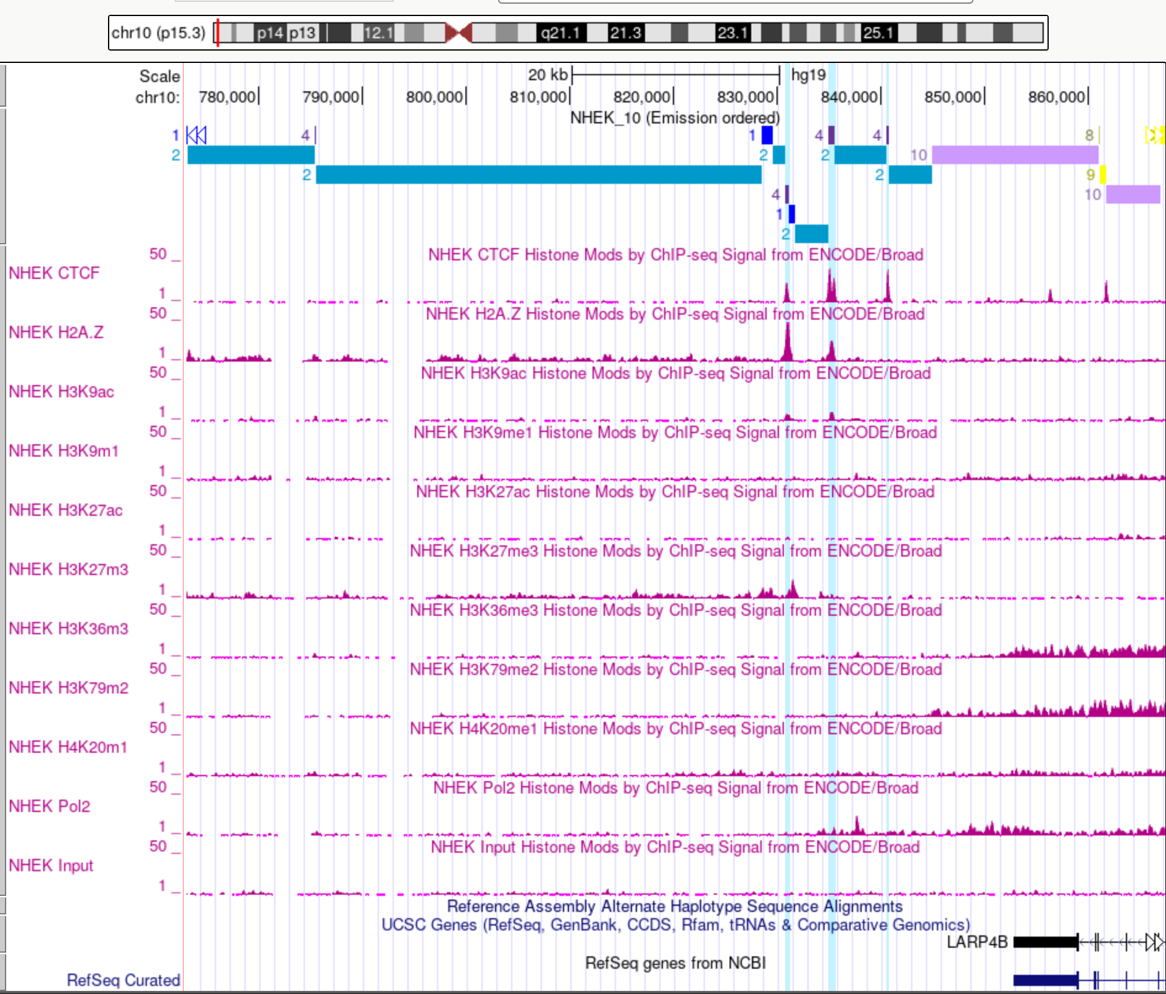Click the LARP4B gene label

pyautogui.click(x=977, y=942)
